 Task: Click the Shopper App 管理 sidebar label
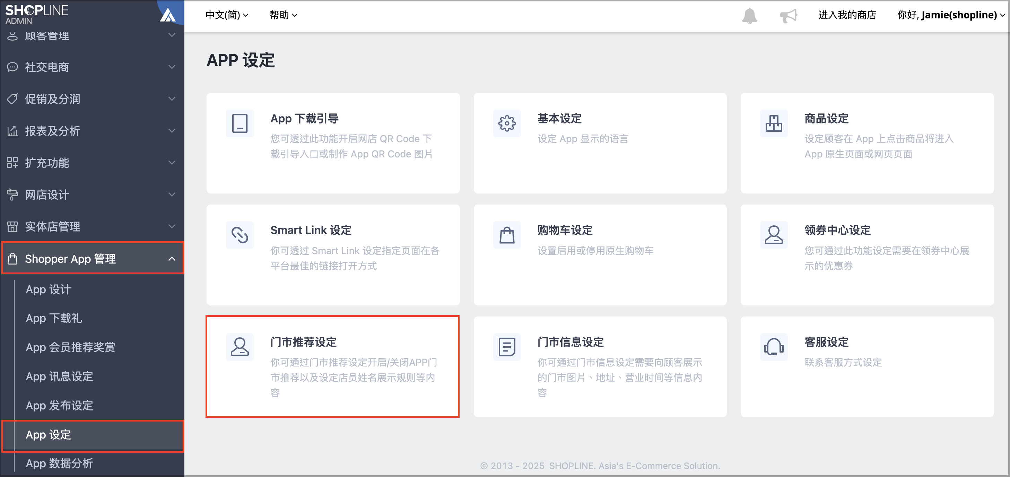pos(70,259)
